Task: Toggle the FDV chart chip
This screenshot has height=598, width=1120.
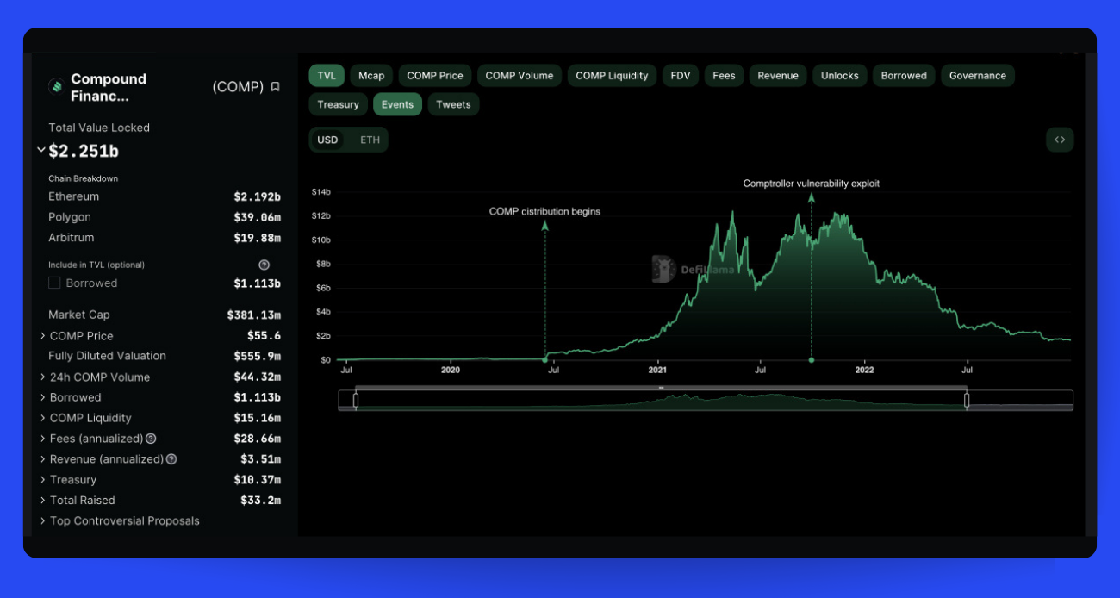Action: point(681,76)
